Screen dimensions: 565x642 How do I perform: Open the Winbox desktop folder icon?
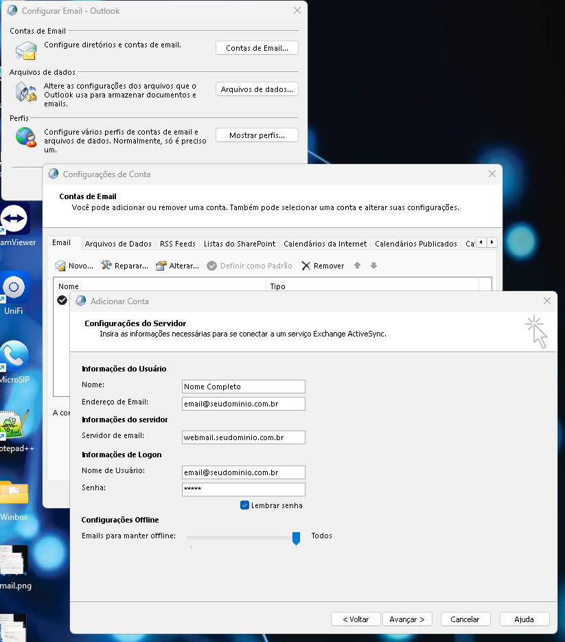(14, 493)
